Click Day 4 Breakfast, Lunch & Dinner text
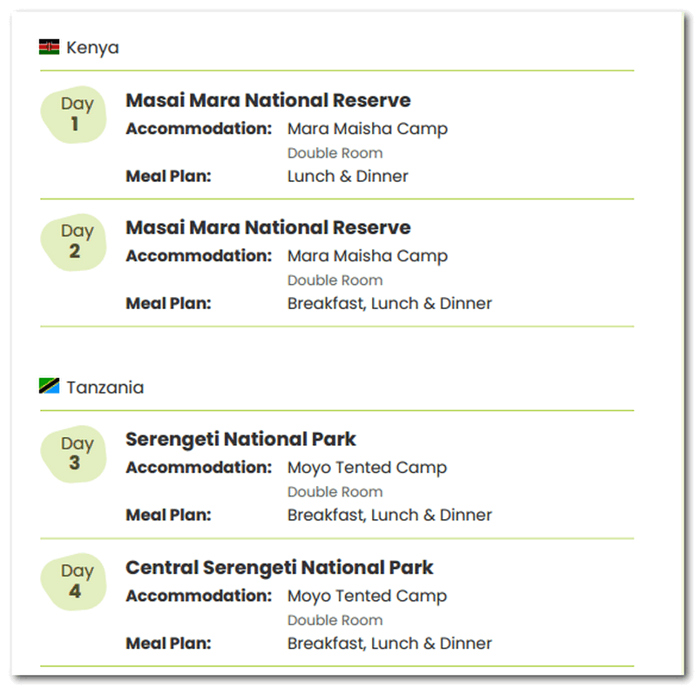697x688 pixels. pyautogui.click(x=389, y=644)
